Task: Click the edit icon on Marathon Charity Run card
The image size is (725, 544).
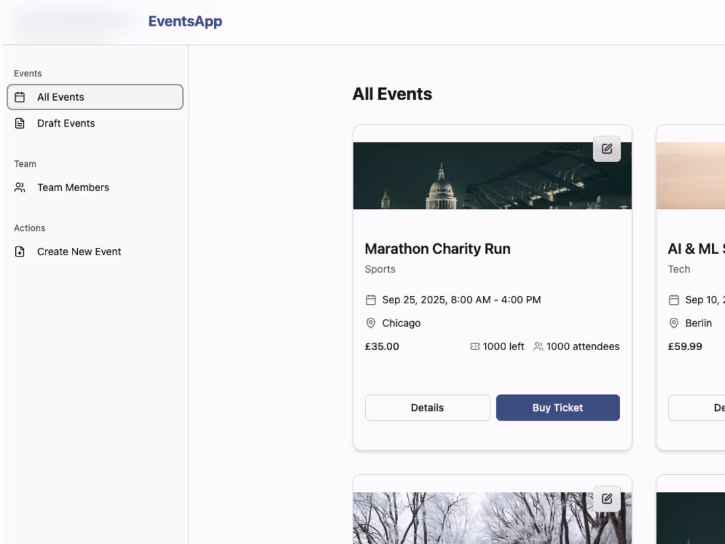Action: [607, 149]
